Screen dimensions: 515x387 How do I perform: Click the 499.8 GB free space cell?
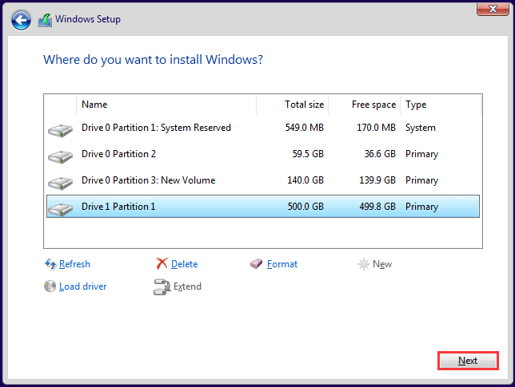(377, 207)
